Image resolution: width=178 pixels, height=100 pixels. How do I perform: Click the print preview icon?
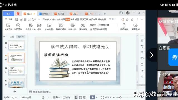tap(29, 19)
